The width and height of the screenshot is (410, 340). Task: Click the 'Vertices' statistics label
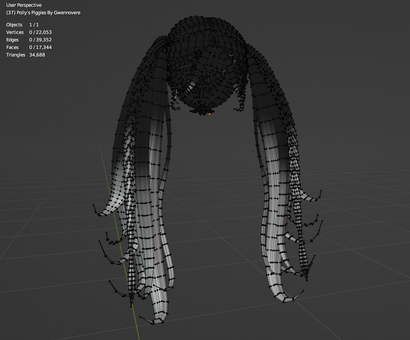[x=15, y=32]
